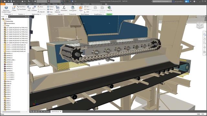Click the search help input field
The height and width of the screenshot is (116, 207).
click(162, 1)
